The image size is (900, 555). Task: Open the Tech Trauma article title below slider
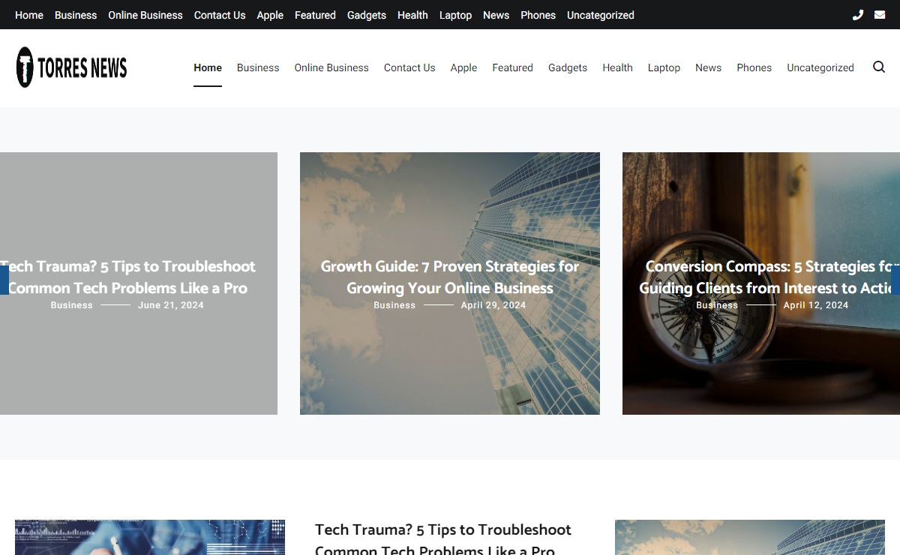coord(443,540)
